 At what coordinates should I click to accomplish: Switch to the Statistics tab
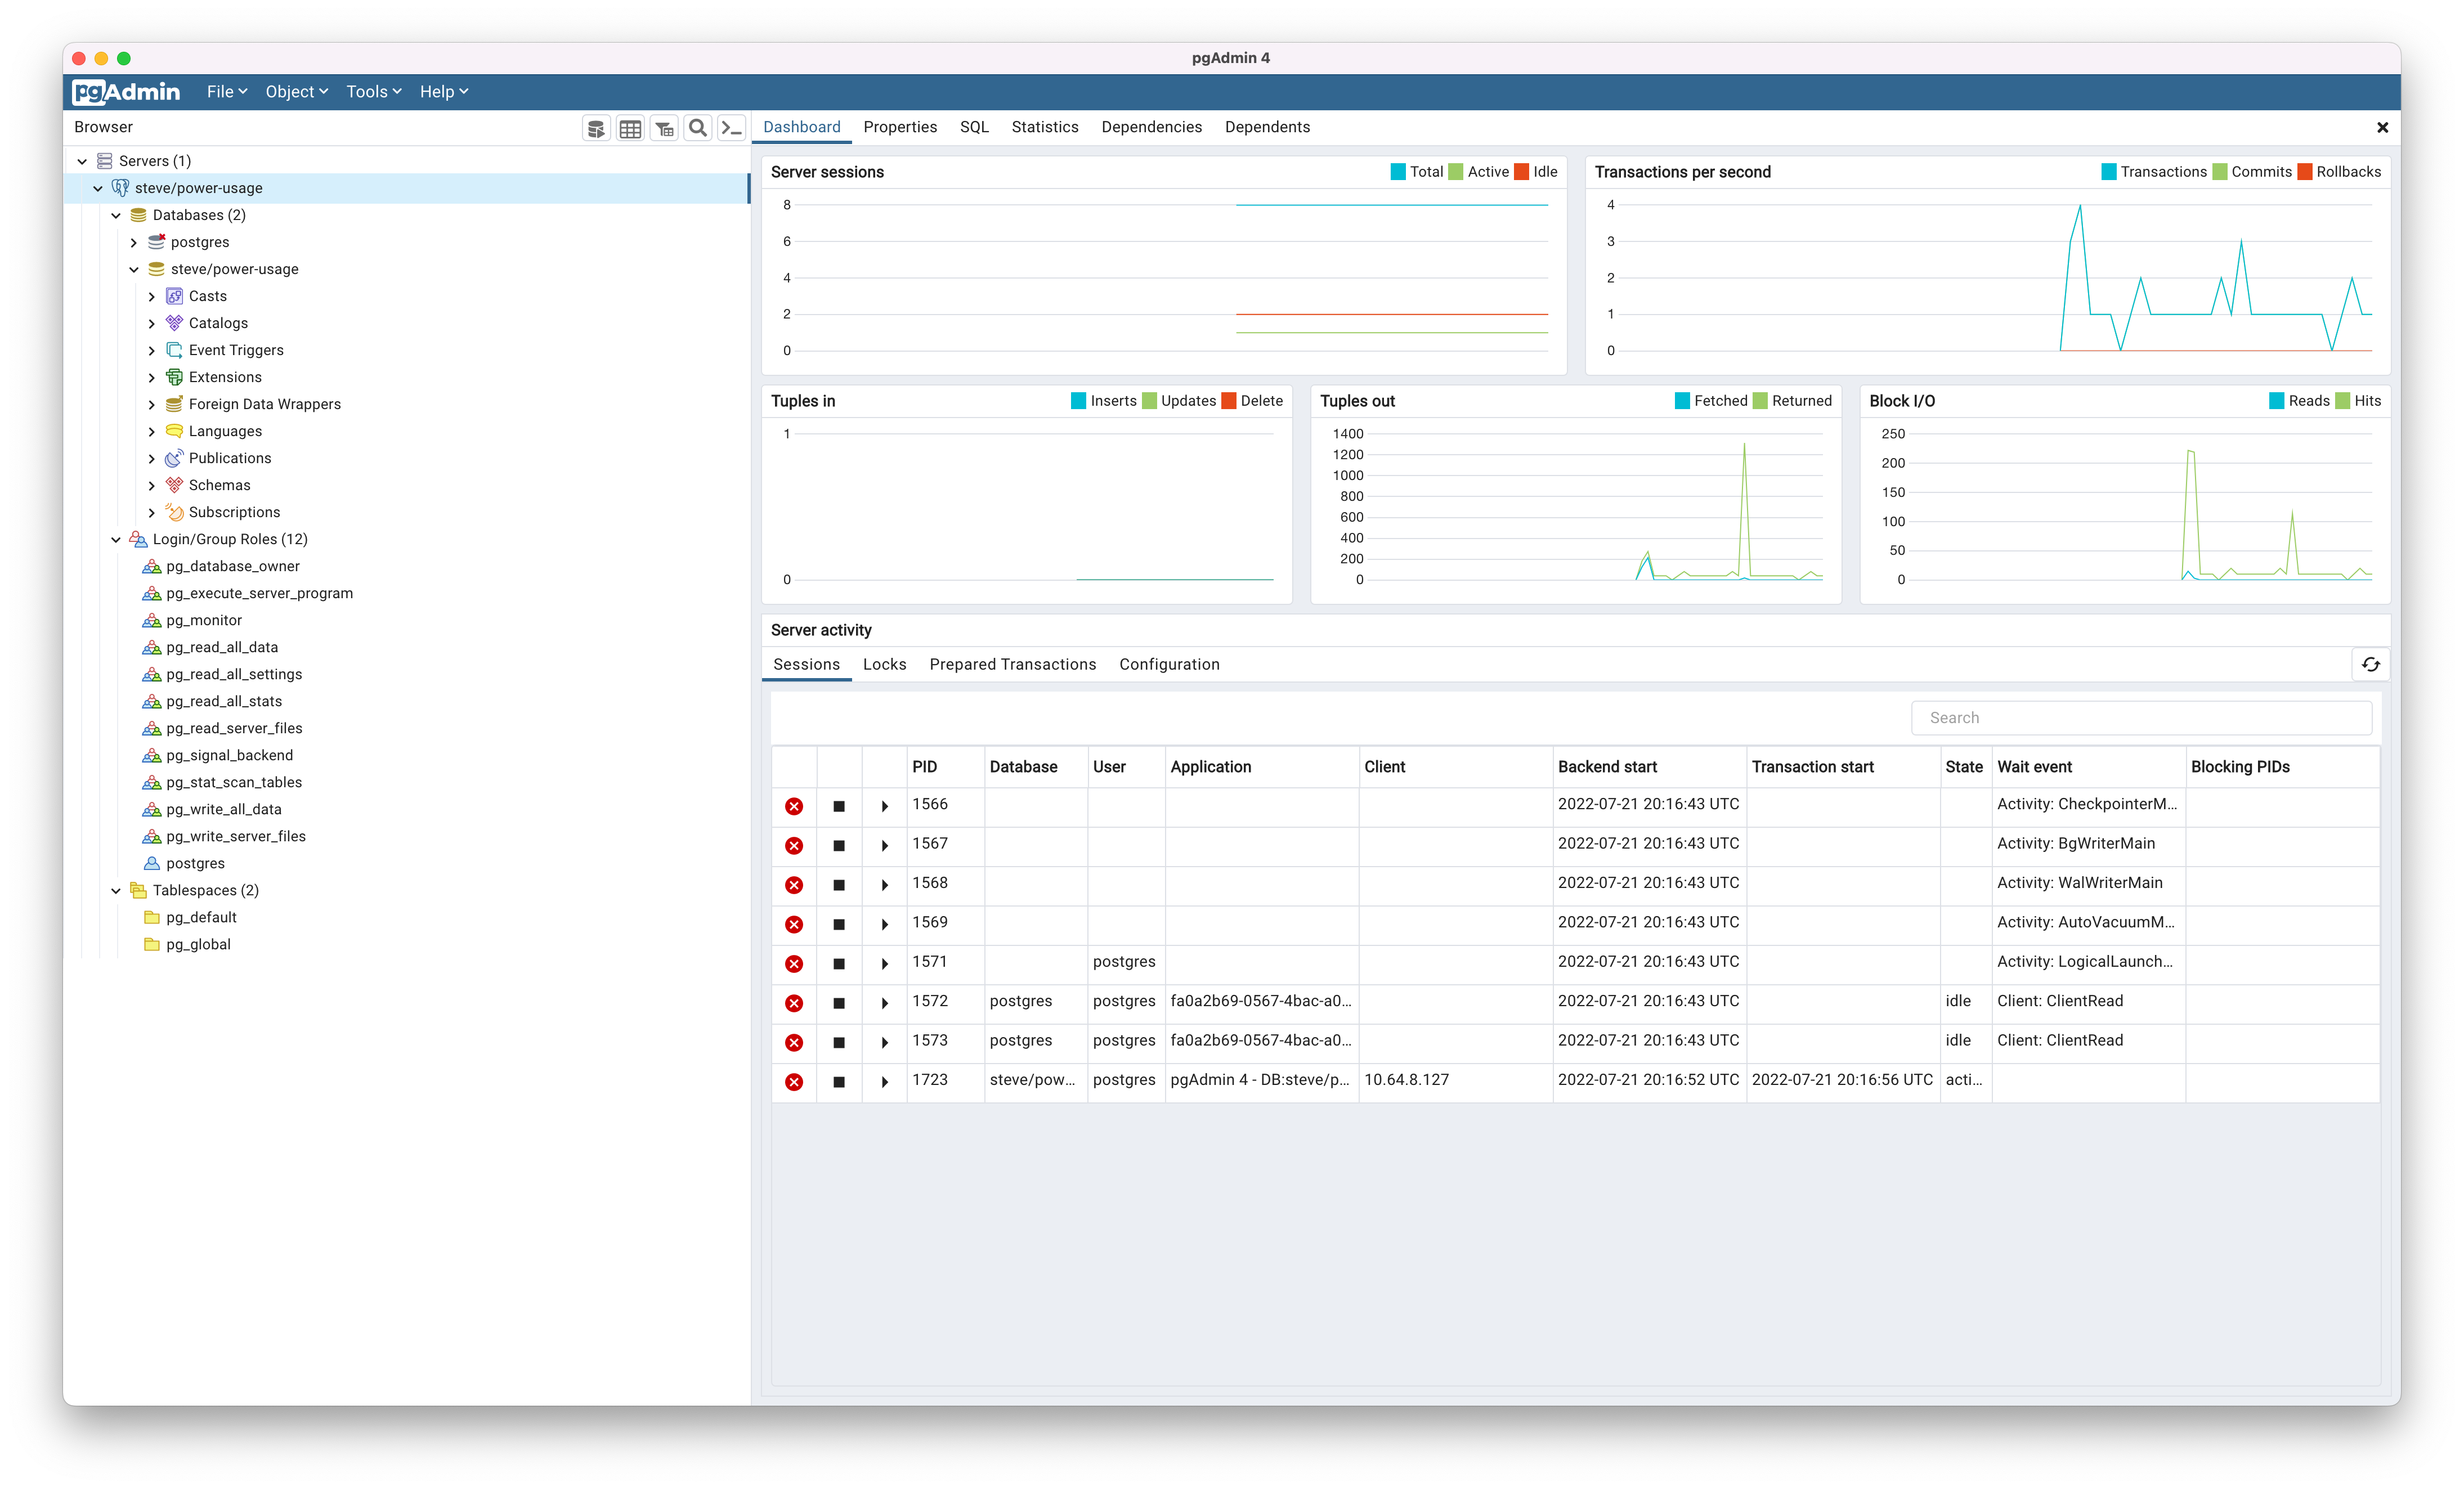coord(1044,127)
